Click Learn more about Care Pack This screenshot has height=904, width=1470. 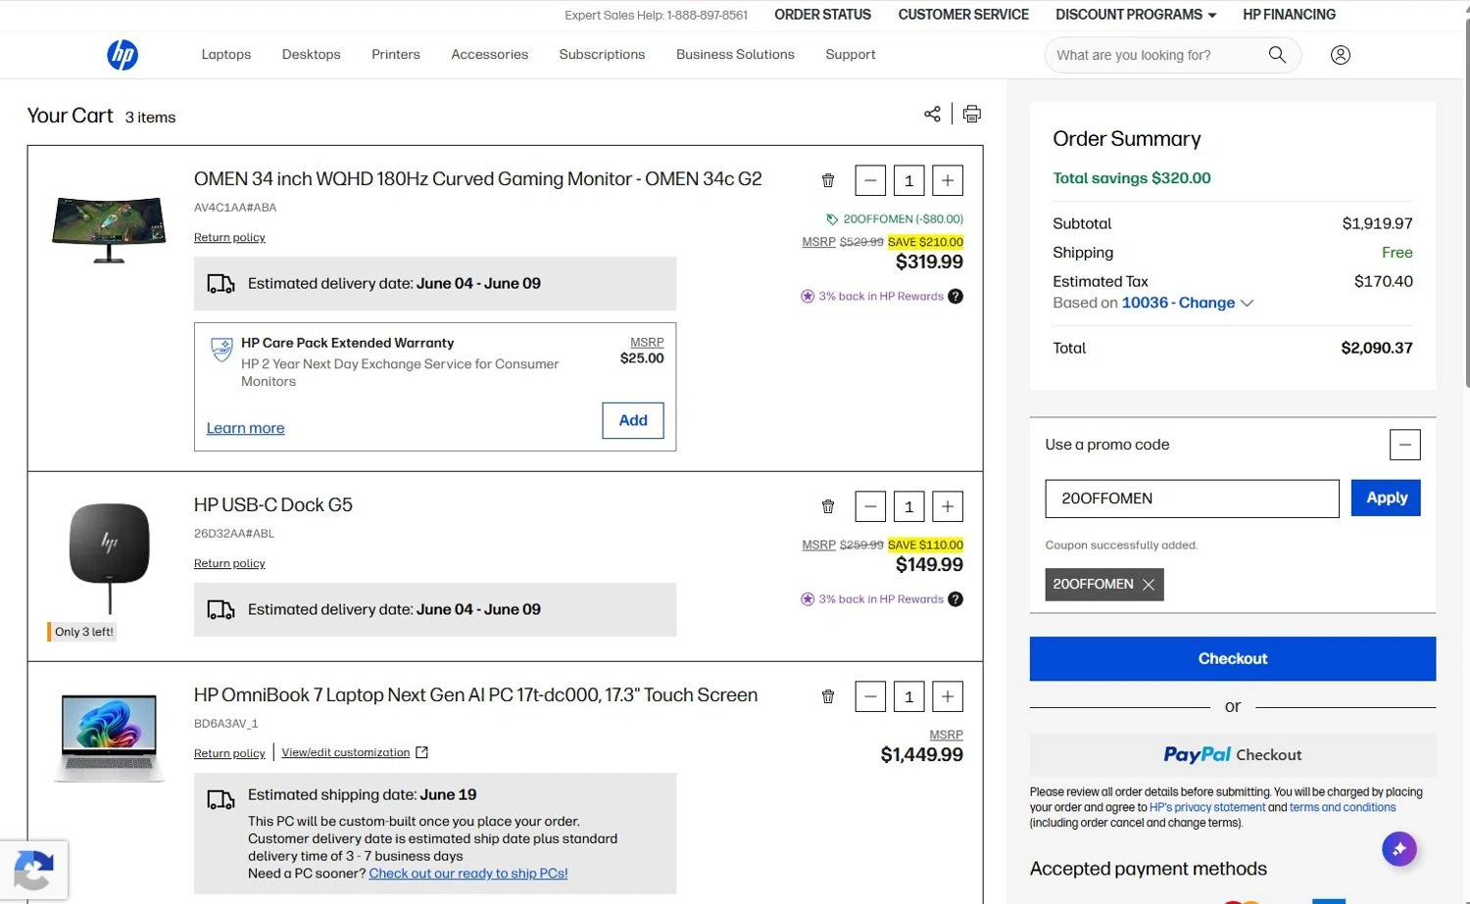coord(246,428)
